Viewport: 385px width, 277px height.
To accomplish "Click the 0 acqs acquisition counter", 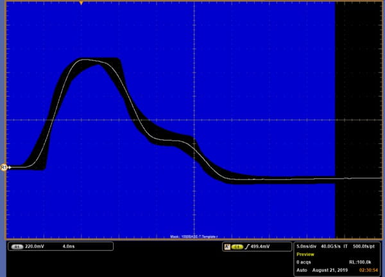I will click(x=304, y=262).
